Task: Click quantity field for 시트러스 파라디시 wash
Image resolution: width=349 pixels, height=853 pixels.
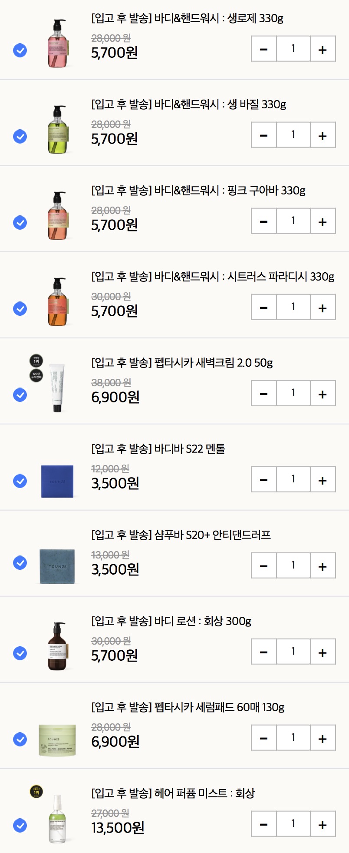Action: point(293,307)
